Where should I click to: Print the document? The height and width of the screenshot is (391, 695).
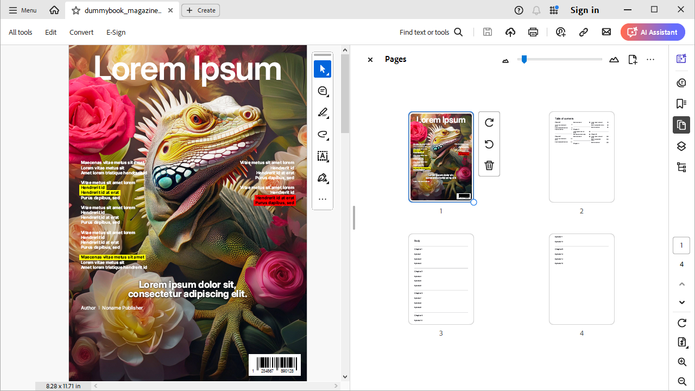533,32
